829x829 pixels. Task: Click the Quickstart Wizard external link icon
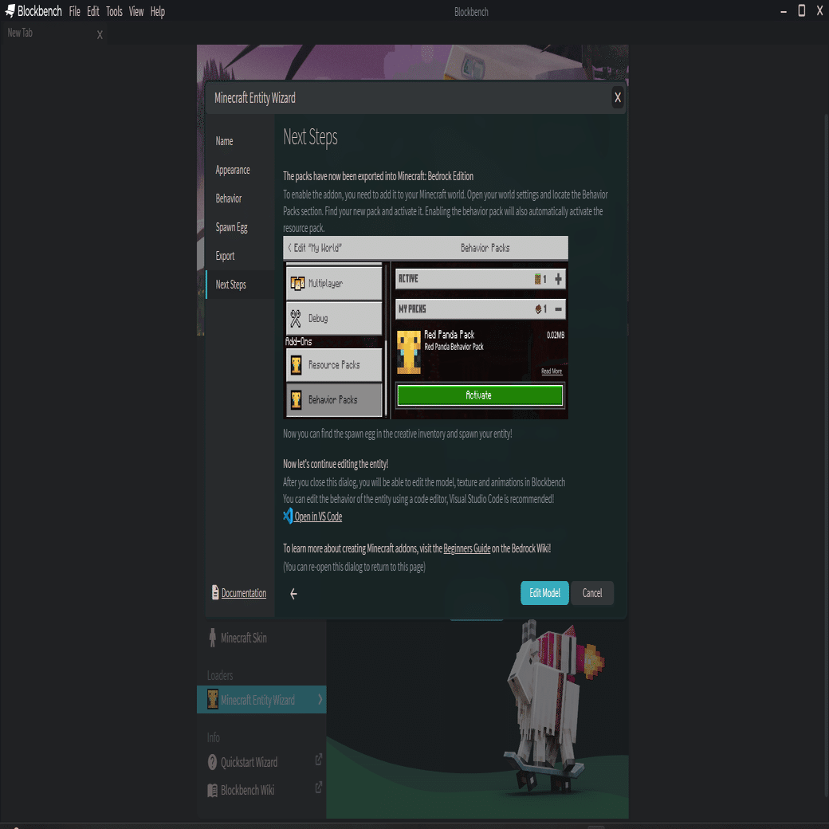point(319,760)
